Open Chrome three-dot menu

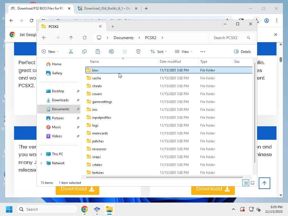[x=277, y=20]
